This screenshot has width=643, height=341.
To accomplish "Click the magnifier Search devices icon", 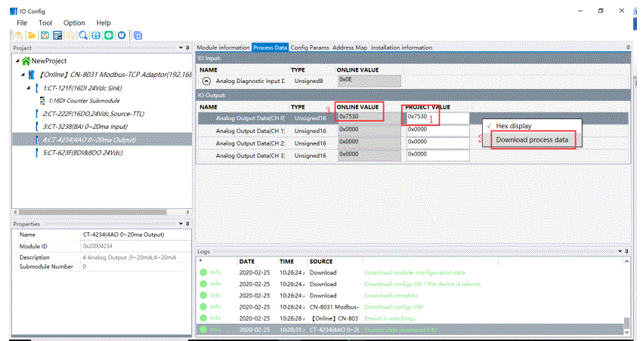I will click(x=83, y=35).
